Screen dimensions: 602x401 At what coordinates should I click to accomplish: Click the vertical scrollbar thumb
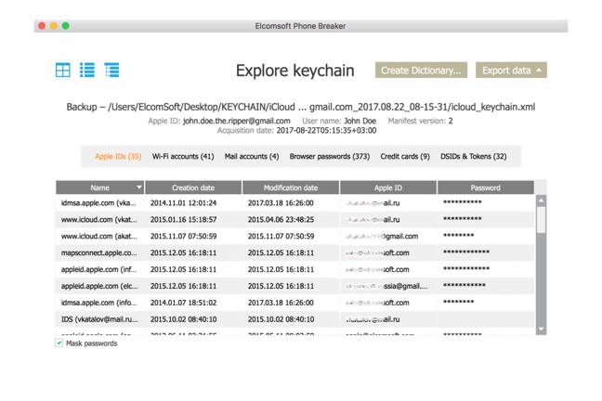pos(541,220)
